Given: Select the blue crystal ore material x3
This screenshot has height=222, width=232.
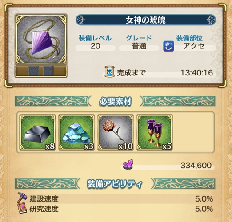Looking at the screenshot, I should (76, 132).
